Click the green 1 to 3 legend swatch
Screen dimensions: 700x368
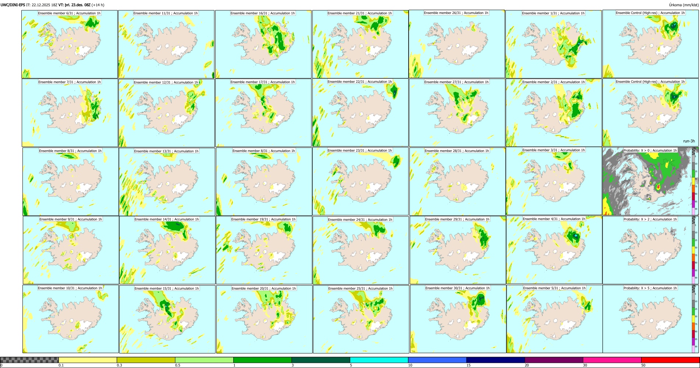(262, 360)
